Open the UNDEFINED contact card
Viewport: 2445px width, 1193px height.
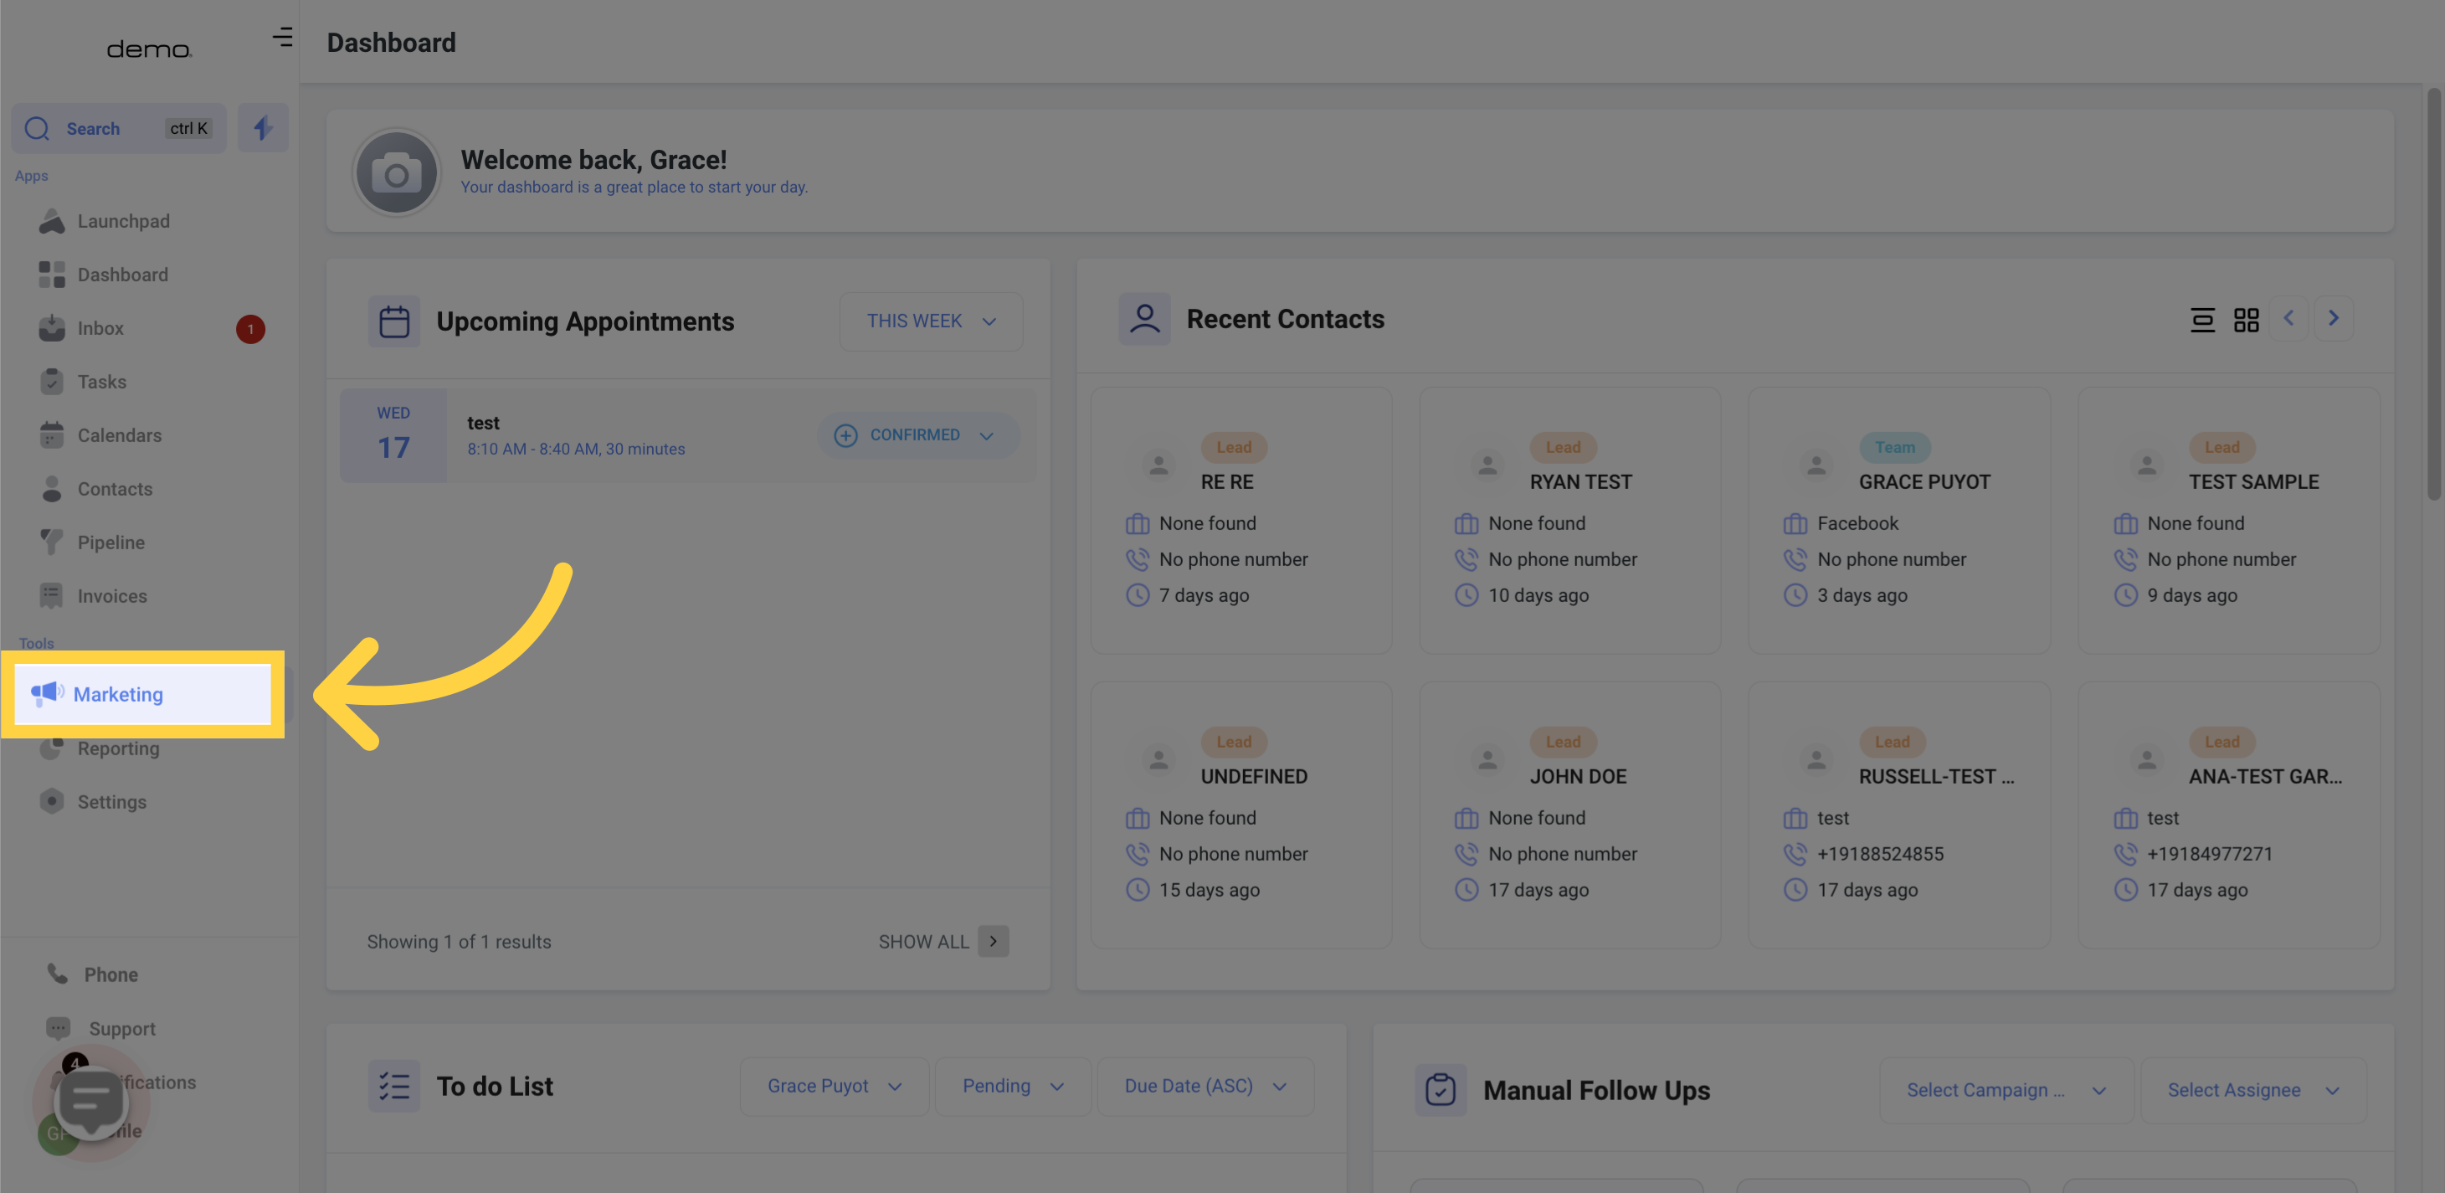[x=1241, y=815]
